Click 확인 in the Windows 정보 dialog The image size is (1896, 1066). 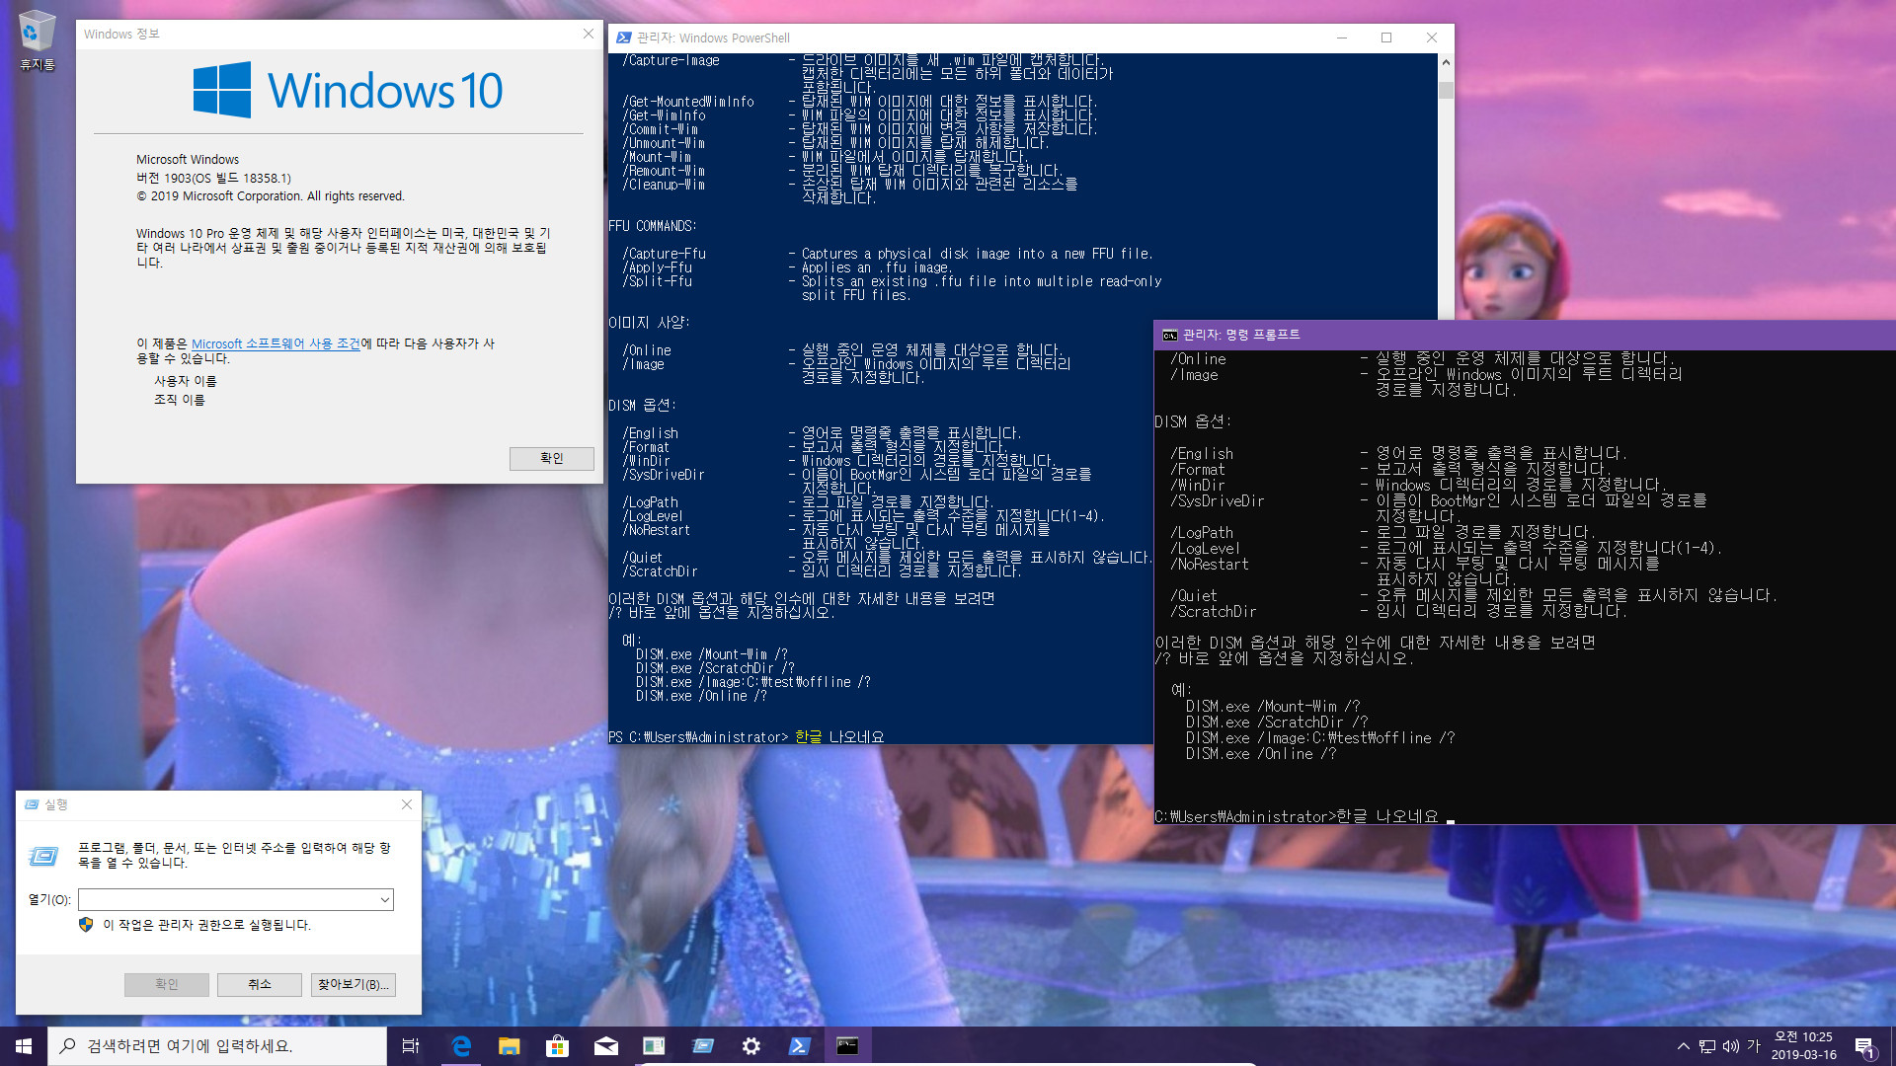pyautogui.click(x=552, y=458)
